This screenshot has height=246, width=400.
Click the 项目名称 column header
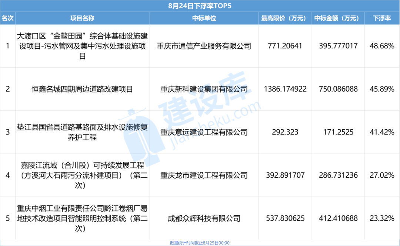tap(82, 17)
